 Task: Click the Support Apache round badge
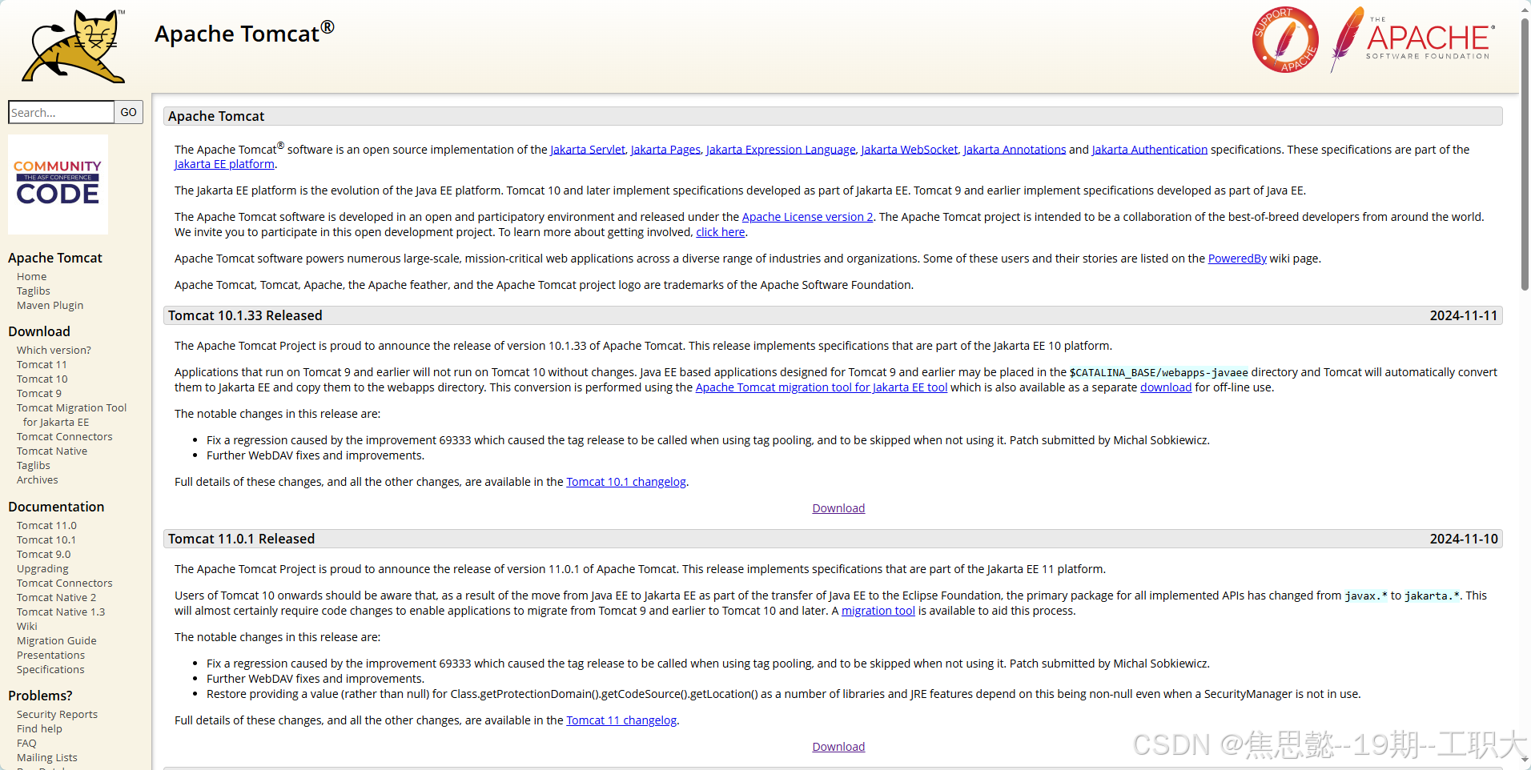click(1285, 40)
